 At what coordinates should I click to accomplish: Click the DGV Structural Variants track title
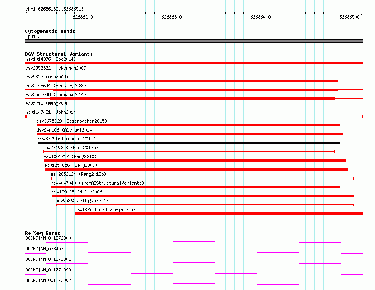(x=59, y=54)
